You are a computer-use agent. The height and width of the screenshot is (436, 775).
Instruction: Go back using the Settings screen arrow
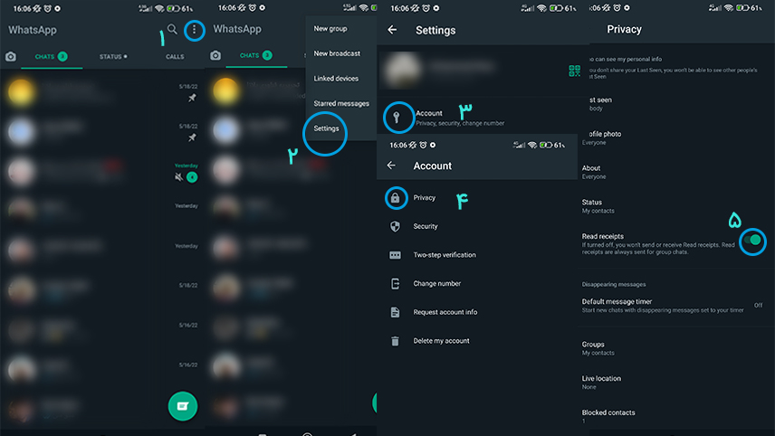pos(392,30)
